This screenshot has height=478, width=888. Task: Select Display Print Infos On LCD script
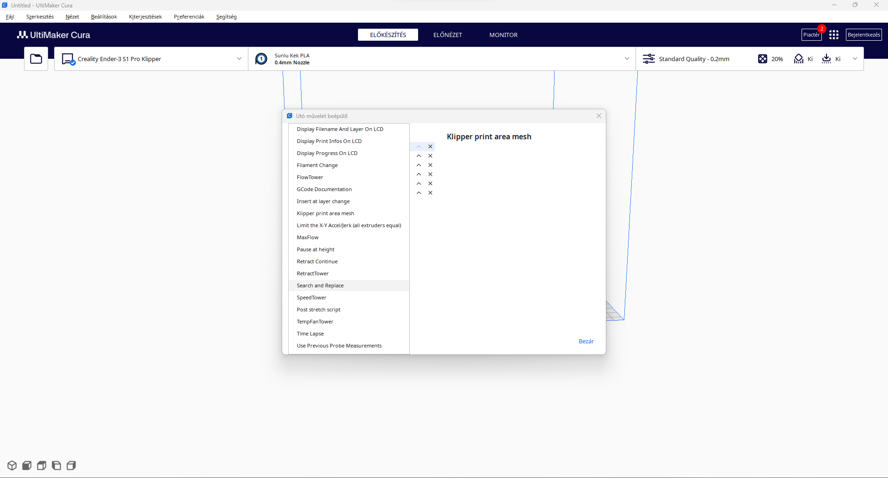click(x=349, y=141)
